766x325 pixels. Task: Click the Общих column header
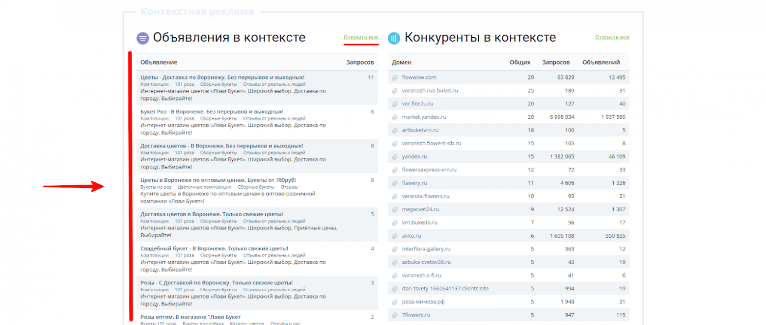pos(520,63)
